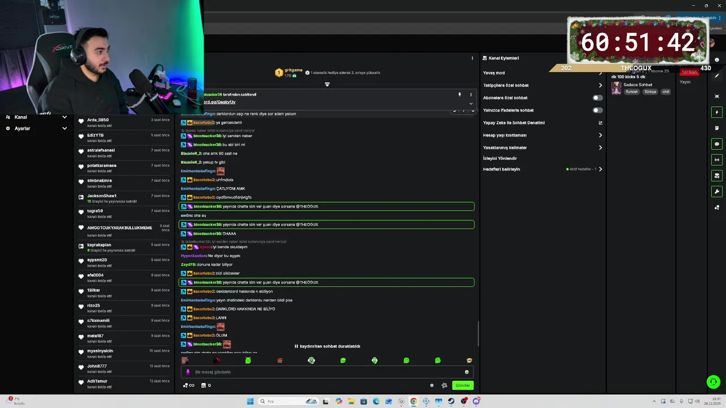Click the focus frame sidebar icon
Image resolution: width=726 pixels, height=408 pixels.
tap(717, 96)
